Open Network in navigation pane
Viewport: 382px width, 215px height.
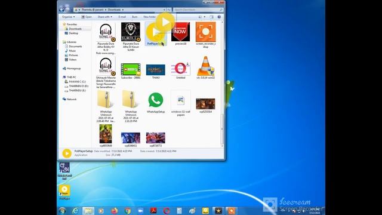click(x=72, y=99)
